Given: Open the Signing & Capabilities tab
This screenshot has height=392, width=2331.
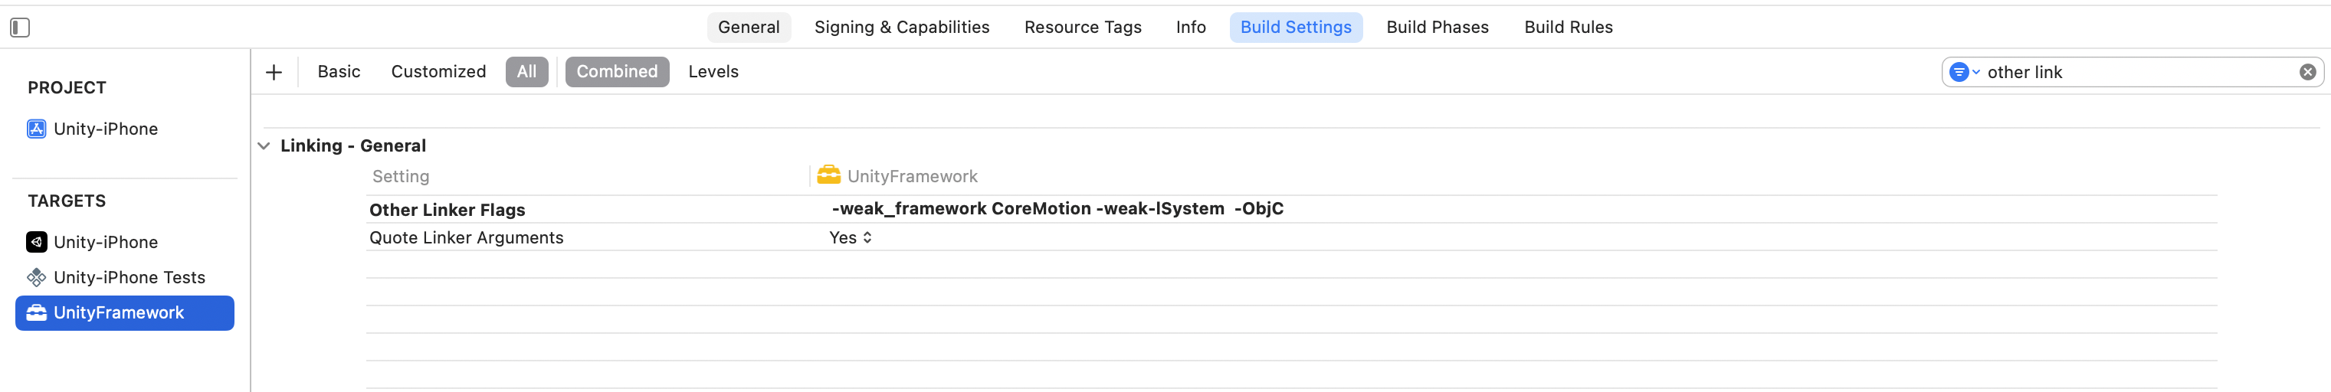Looking at the screenshot, I should [901, 28].
